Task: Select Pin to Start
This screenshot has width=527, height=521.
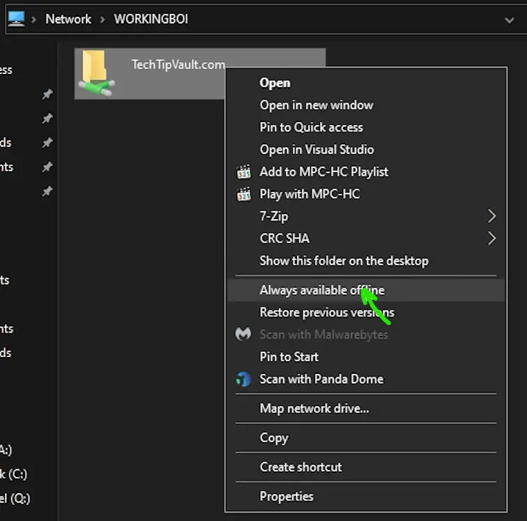Action: (x=366, y=357)
